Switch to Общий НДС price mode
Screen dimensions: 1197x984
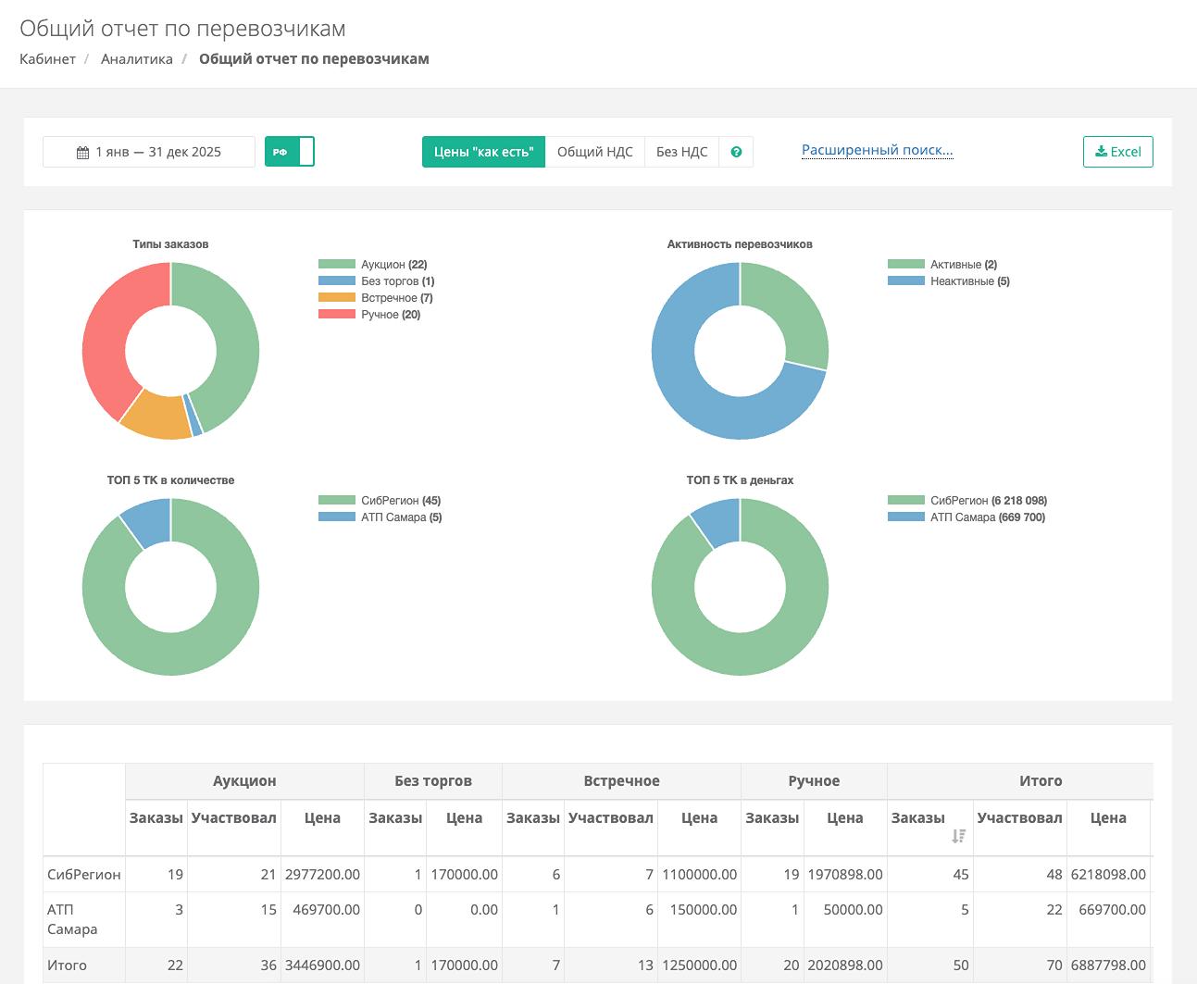tap(594, 152)
